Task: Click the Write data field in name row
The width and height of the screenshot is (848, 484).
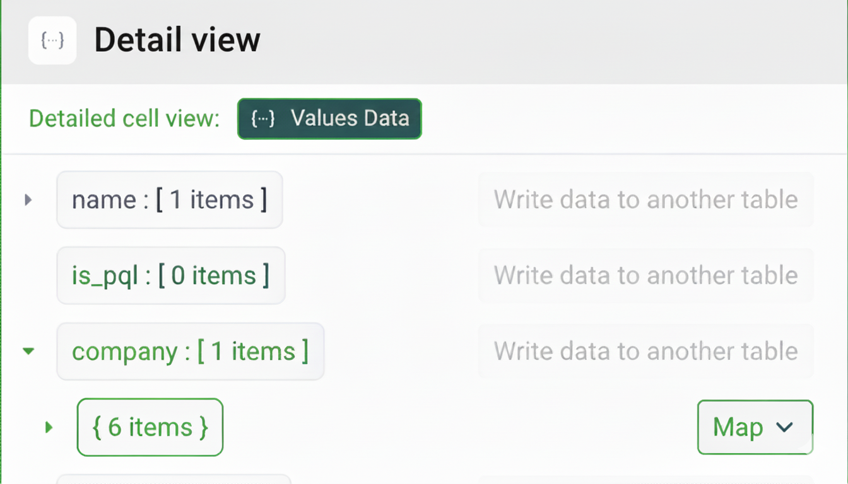Action: pos(645,200)
